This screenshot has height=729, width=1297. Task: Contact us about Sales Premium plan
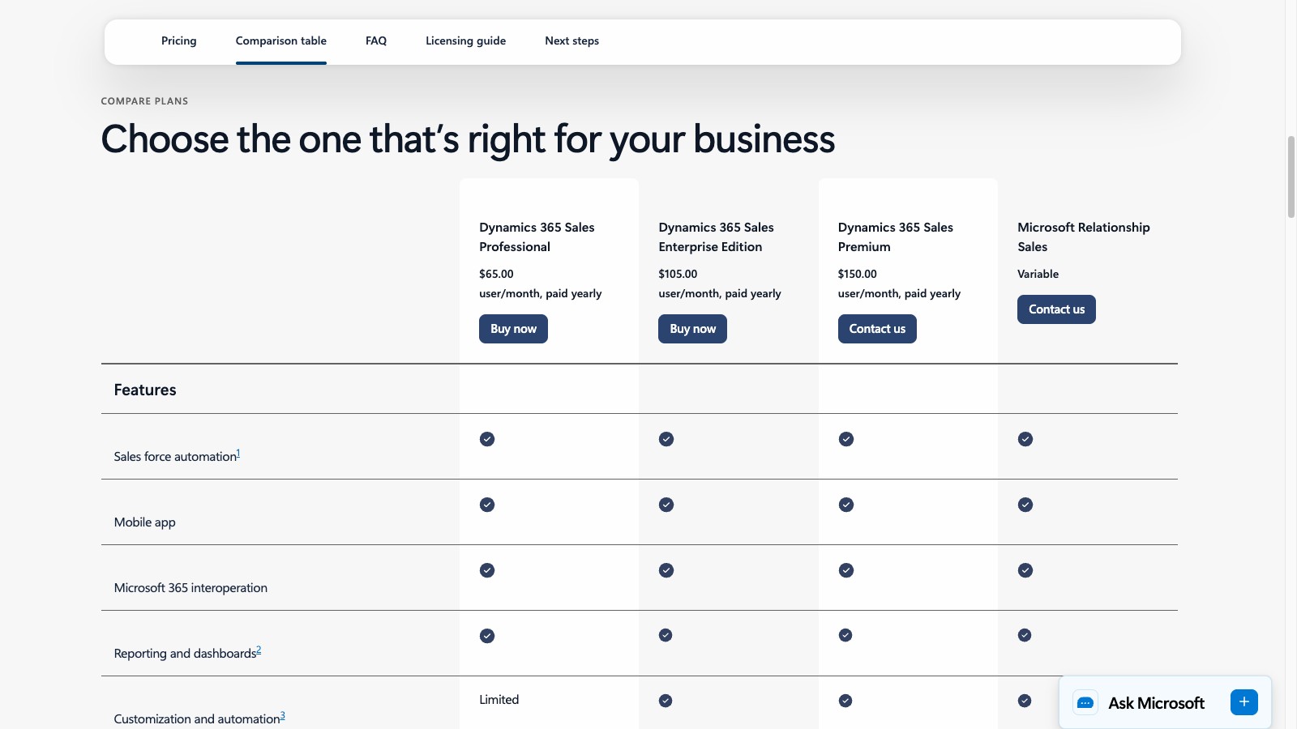[877, 329]
